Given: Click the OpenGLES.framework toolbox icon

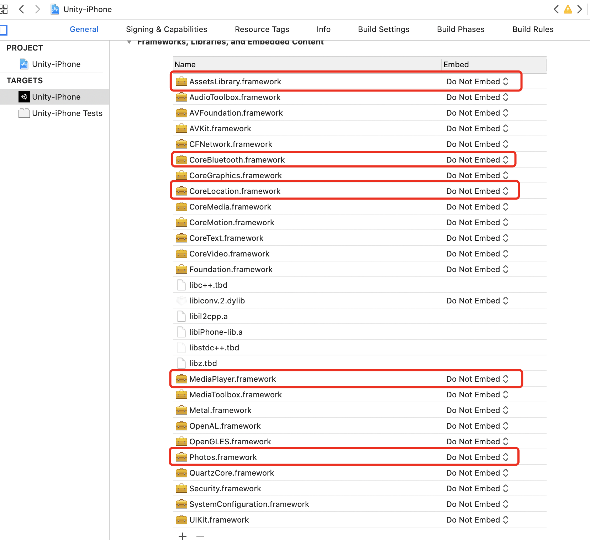Looking at the screenshot, I should [x=181, y=441].
